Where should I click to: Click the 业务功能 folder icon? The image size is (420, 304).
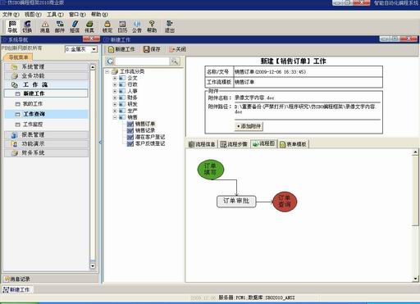[x=14, y=75]
